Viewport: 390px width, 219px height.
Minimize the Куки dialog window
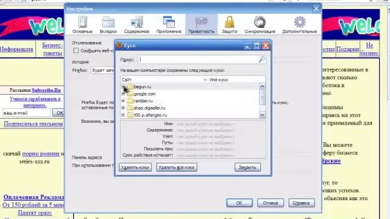pyautogui.click(x=247, y=46)
